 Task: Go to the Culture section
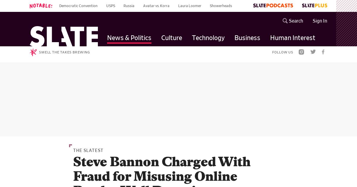[x=172, y=38]
